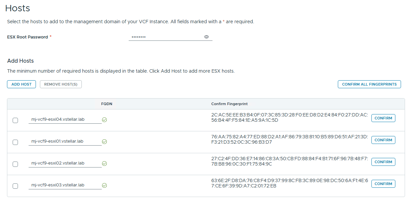Click green validation checkmark for esxi01 host
The height and width of the screenshot is (200, 408).
[x=104, y=142]
